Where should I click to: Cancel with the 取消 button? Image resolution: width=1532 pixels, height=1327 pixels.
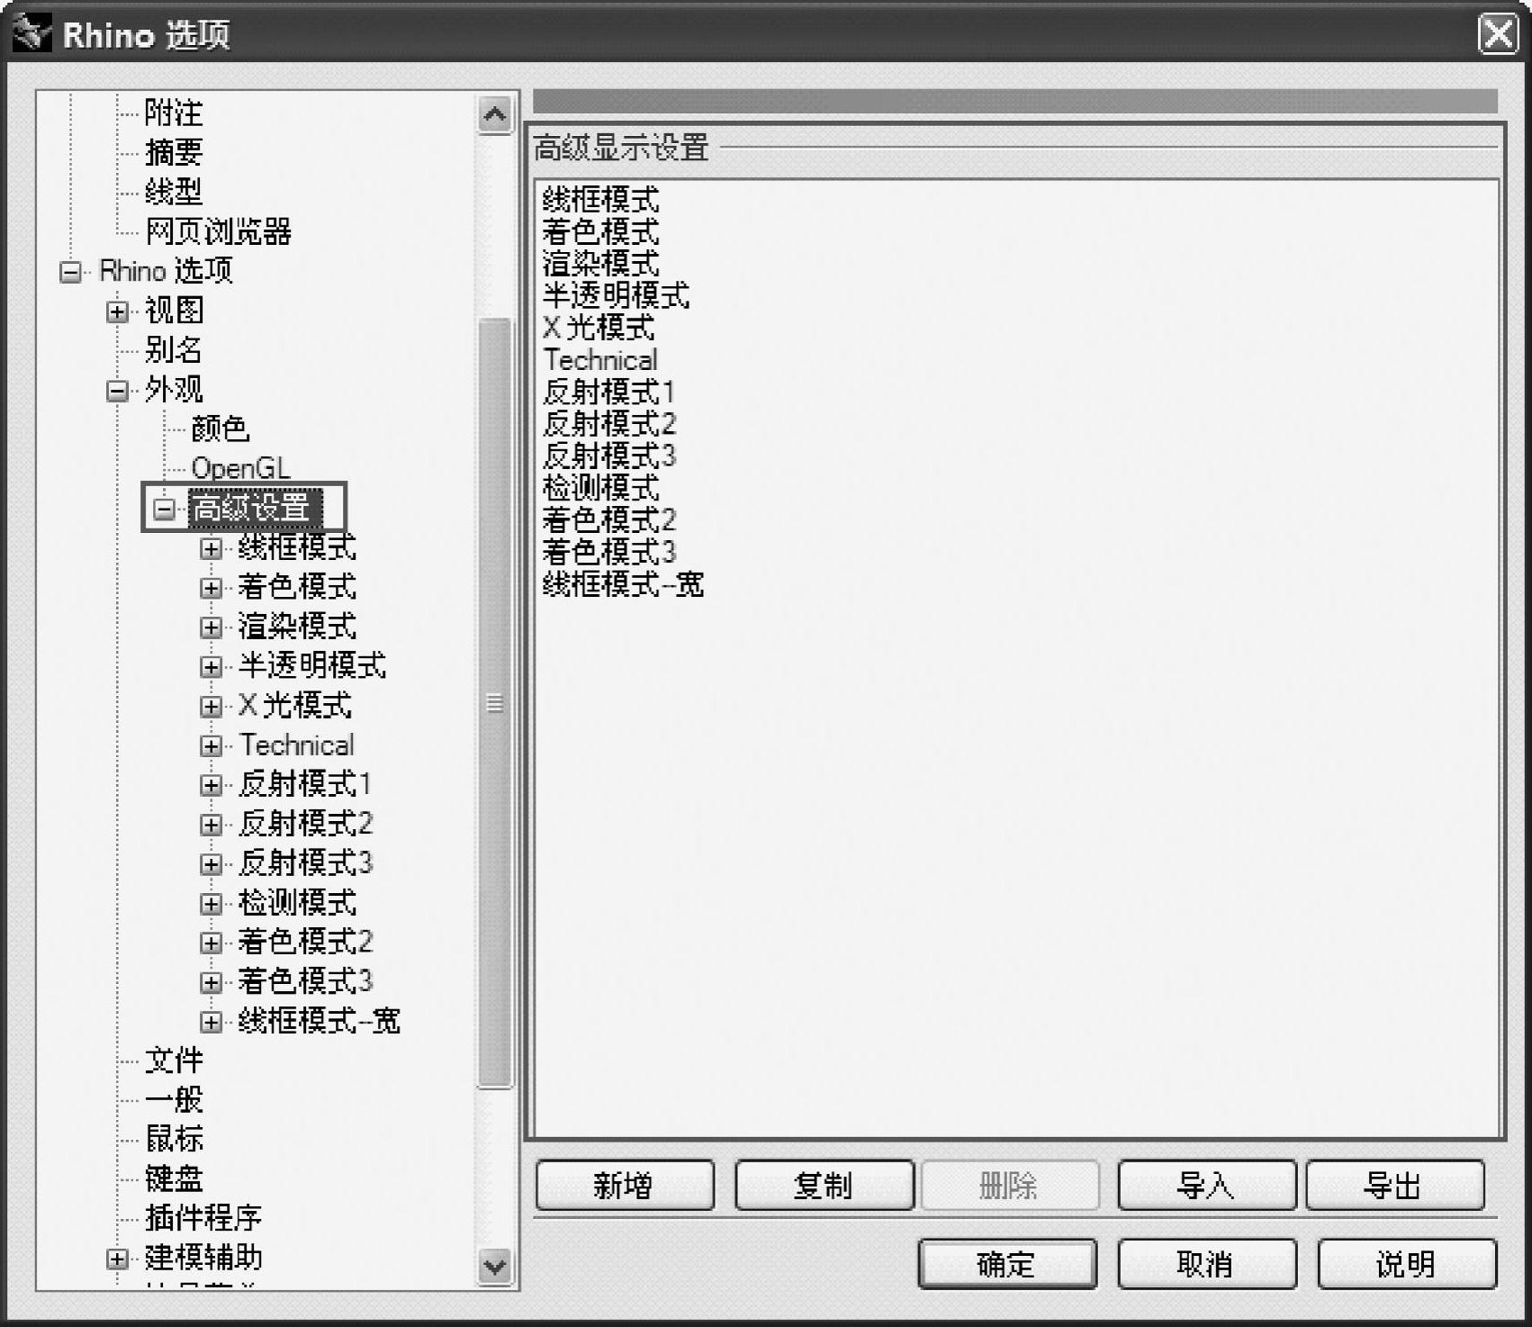(1206, 1264)
